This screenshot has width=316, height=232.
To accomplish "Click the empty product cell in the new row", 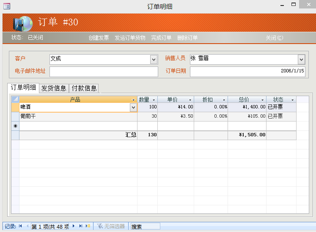I will pyautogui.click(x=78, y=126).
